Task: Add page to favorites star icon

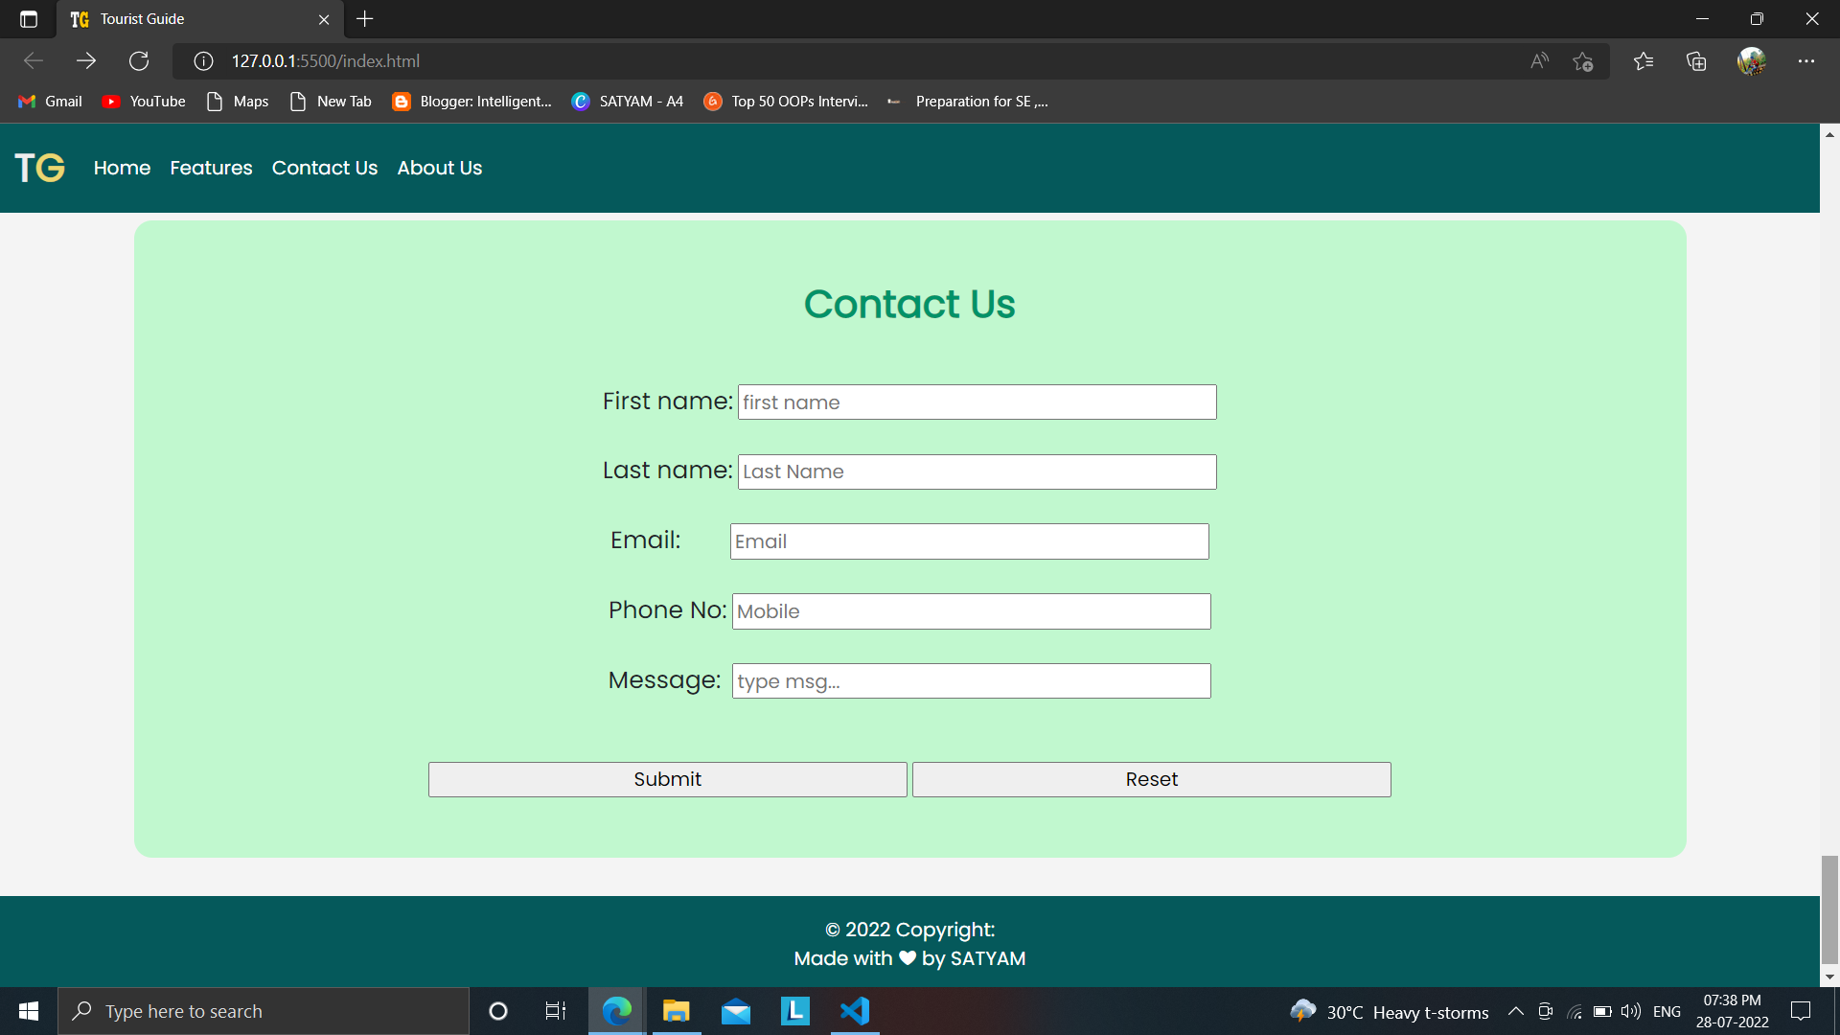Action: click(1582, 61)
